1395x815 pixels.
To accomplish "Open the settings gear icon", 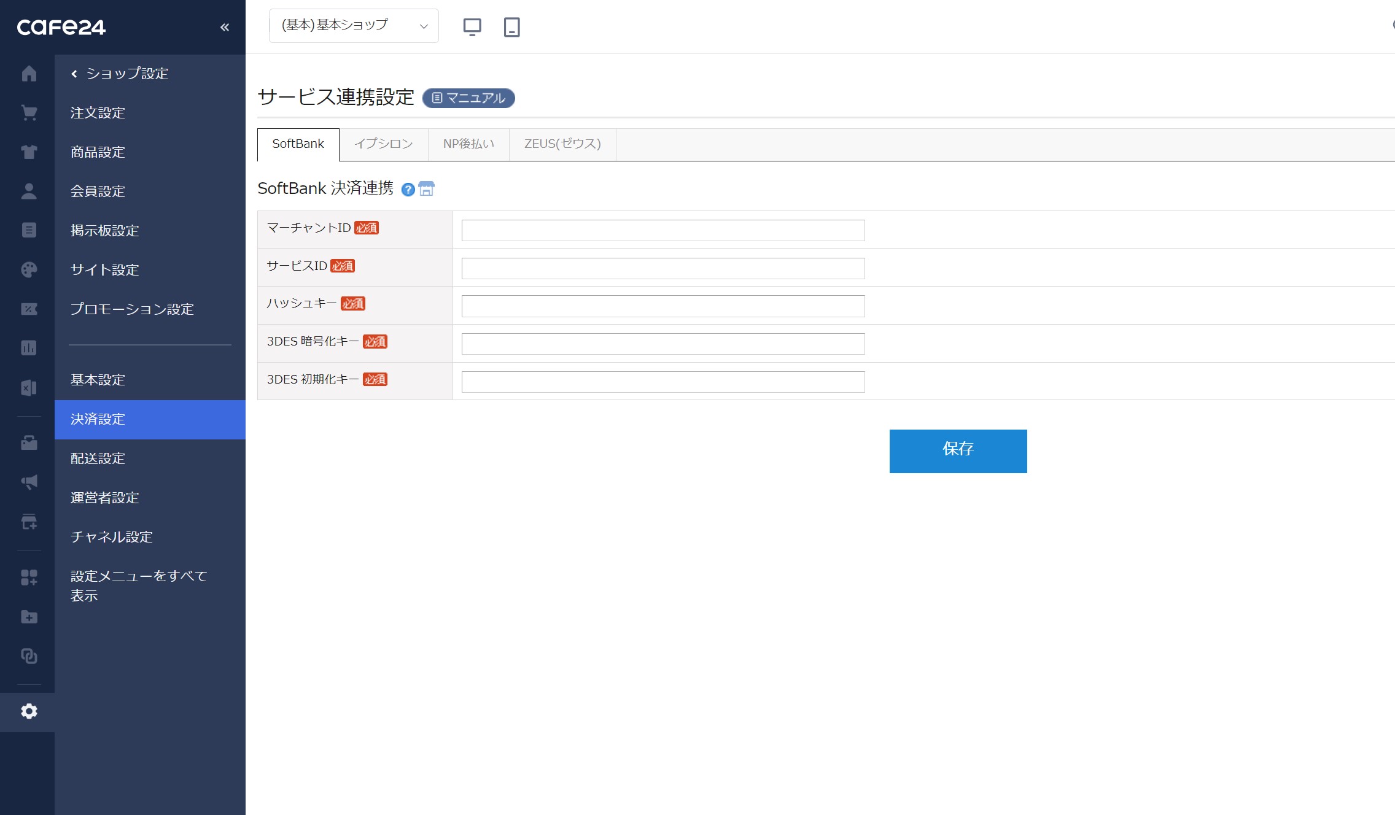I will [x=29, y=711].
